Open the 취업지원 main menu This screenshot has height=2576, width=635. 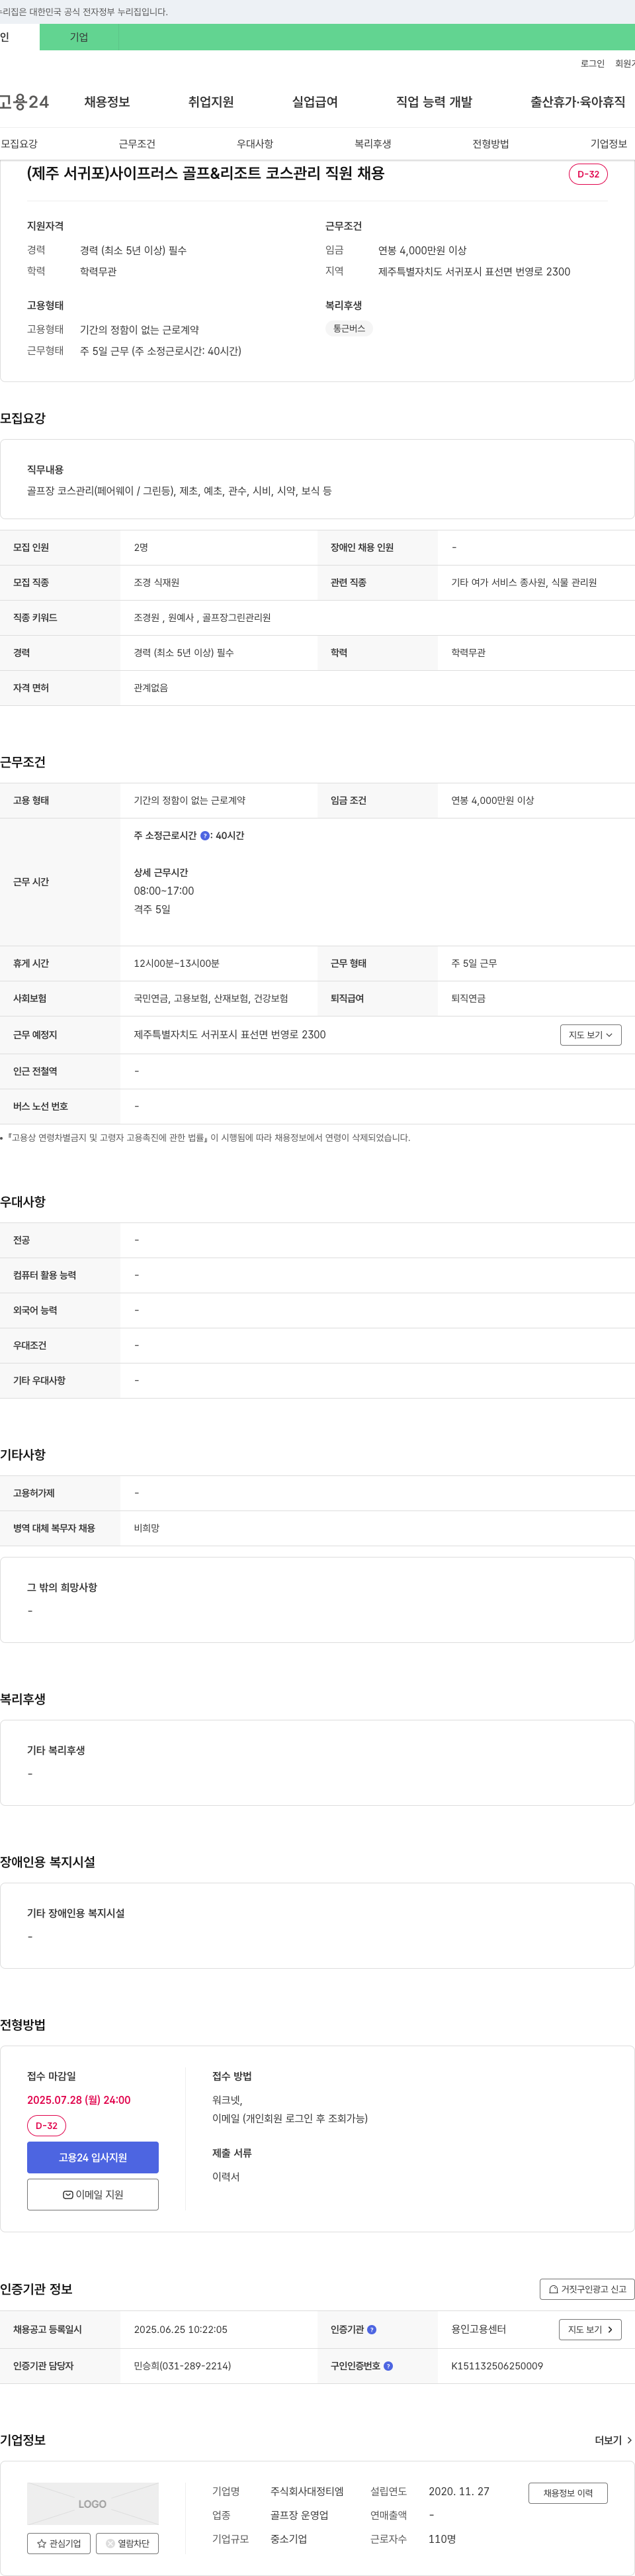(x=210, y=102)
